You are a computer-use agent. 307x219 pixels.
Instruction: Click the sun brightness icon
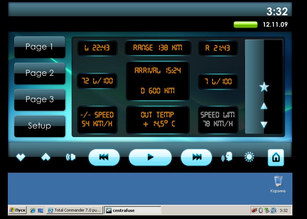pyautogui.click(x=249, y=157)
